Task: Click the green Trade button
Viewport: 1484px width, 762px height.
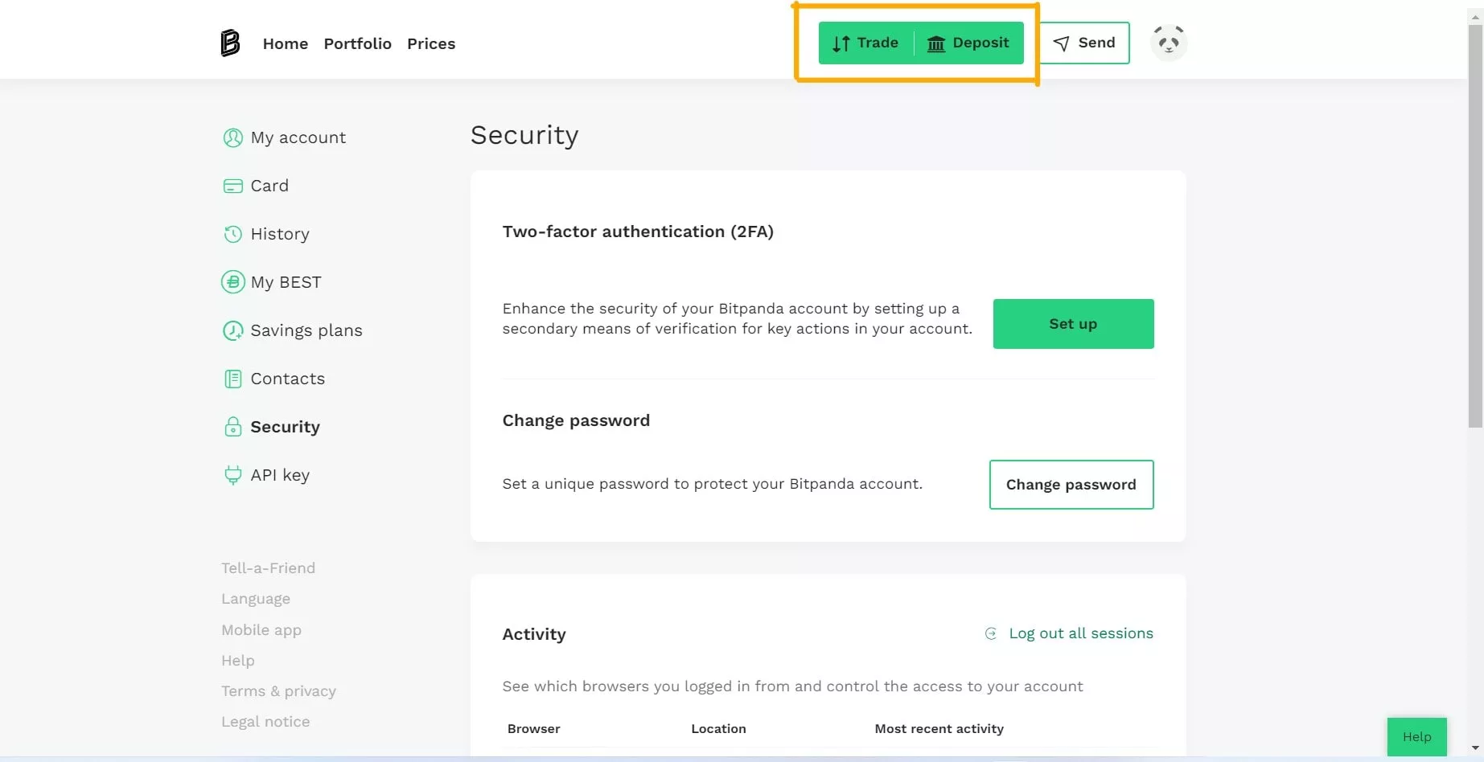Action: click(x=865, y=43)
